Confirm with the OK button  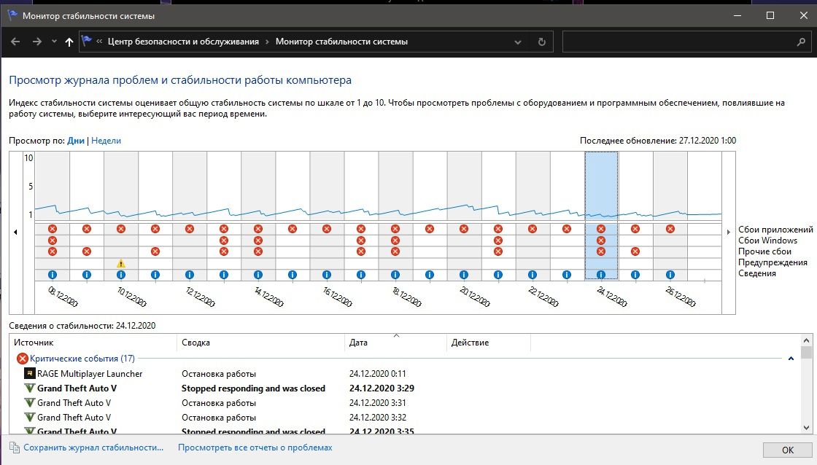tap(787, 450)
